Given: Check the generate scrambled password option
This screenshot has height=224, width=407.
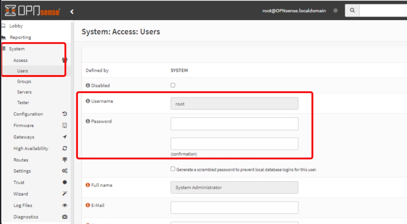Looking at the screenshot, I should coord(173,169).
